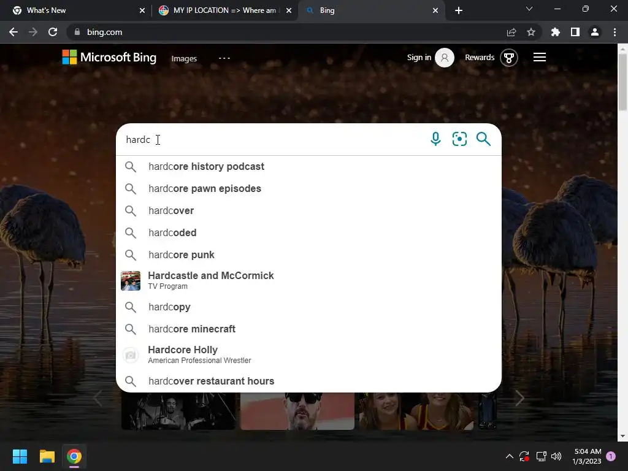Click the sync update tray icon

click(x=524, y=456)
